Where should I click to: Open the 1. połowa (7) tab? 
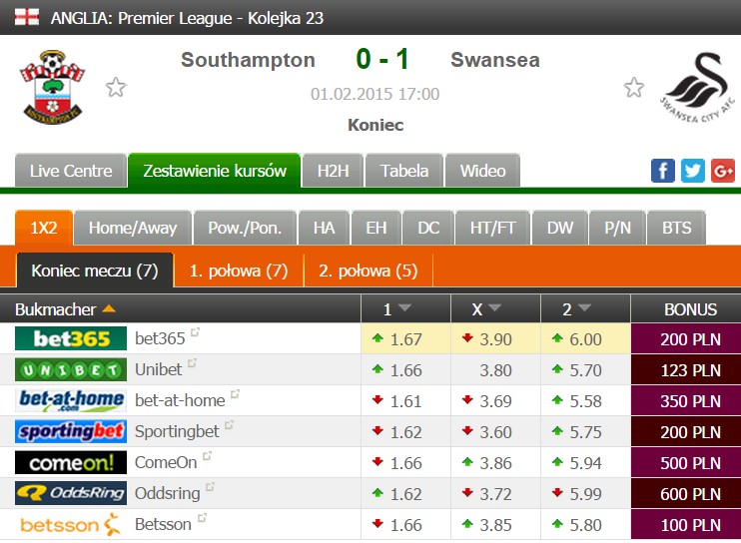tap(239, 271)
